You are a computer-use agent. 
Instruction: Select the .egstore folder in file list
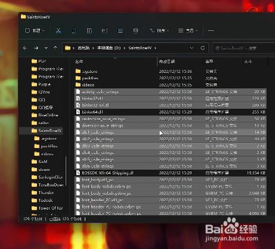[171, 71]
